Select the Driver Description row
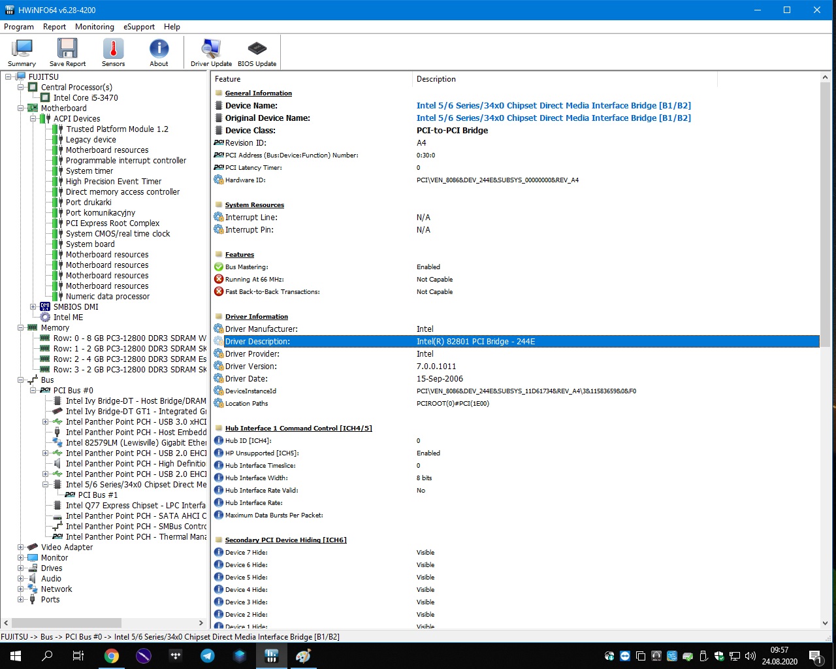 516,342
